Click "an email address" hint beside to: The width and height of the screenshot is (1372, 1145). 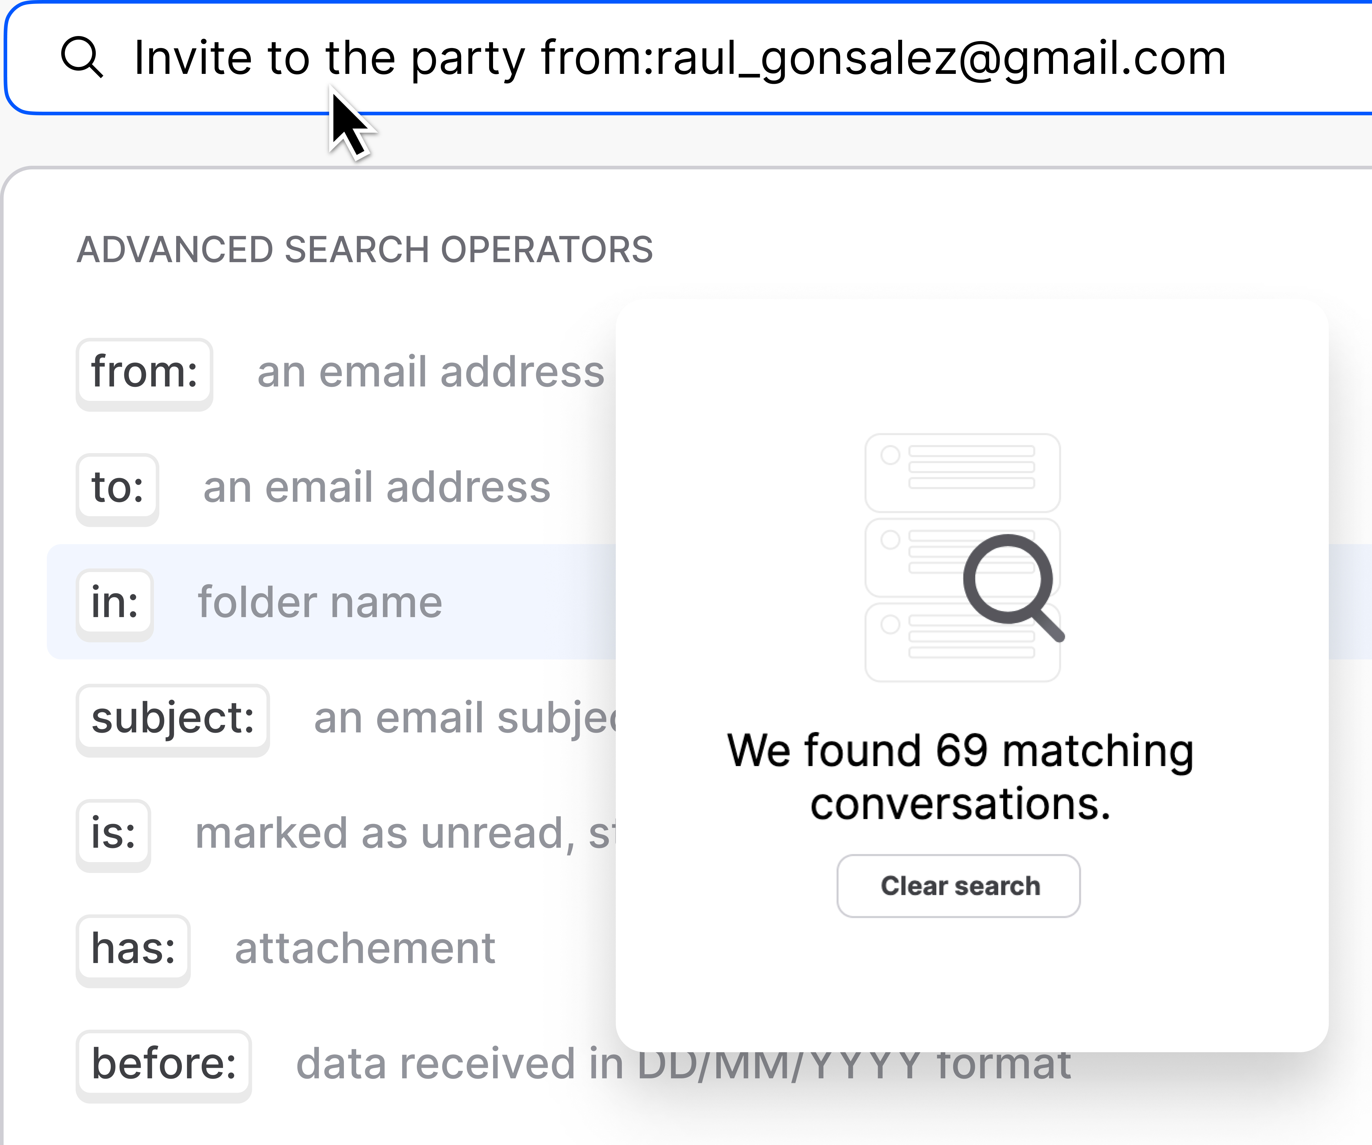377,488
